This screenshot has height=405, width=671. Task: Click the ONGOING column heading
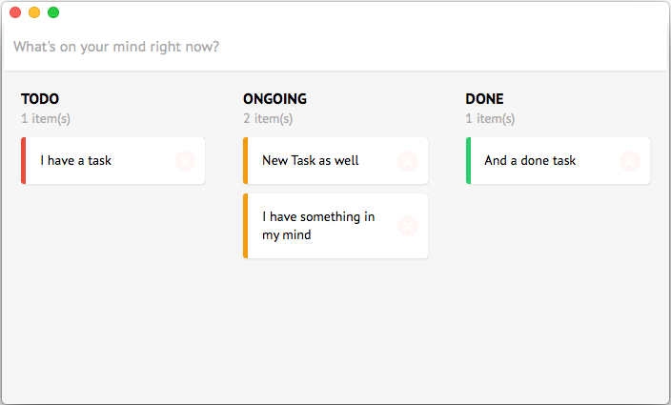click(274, 99)
